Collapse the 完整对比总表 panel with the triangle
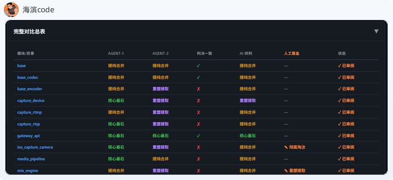Screen dimensions: 393x180 click(x=376, y=31)
